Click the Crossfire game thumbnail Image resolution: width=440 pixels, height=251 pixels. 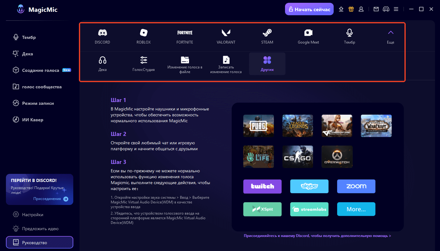pyautogui.click(x=337, y=126)
